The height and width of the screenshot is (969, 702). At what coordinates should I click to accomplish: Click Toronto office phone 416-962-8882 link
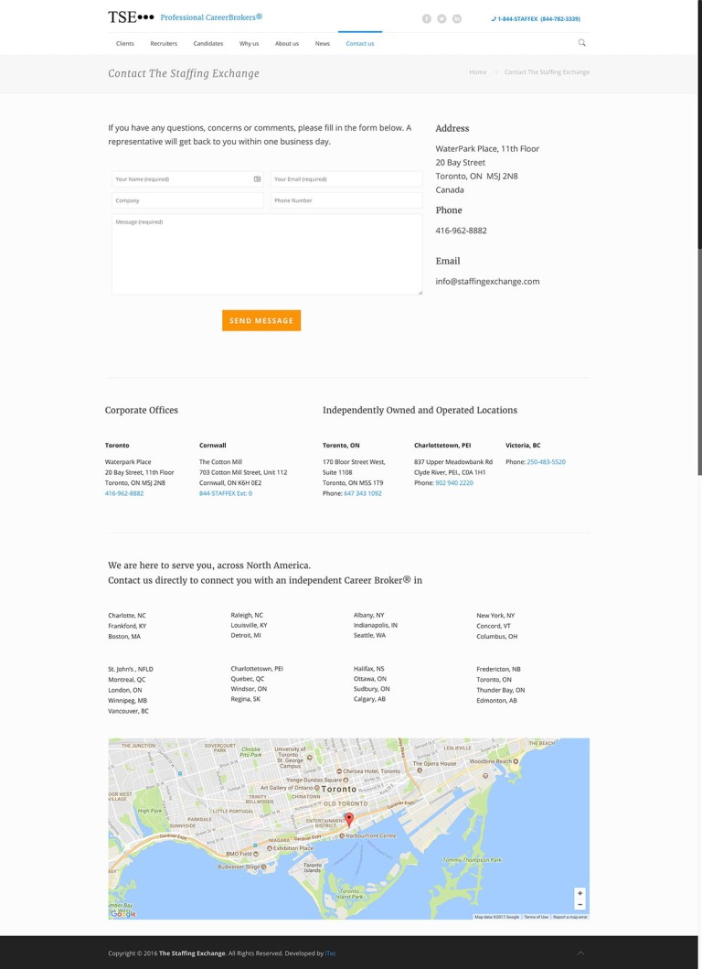pyautogui.click(x=124, y=493)
